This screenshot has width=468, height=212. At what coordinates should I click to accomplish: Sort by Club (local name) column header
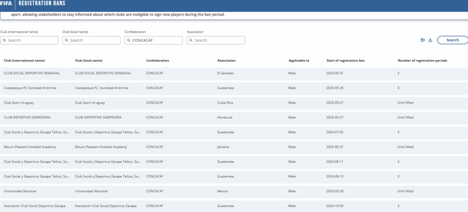89,61
